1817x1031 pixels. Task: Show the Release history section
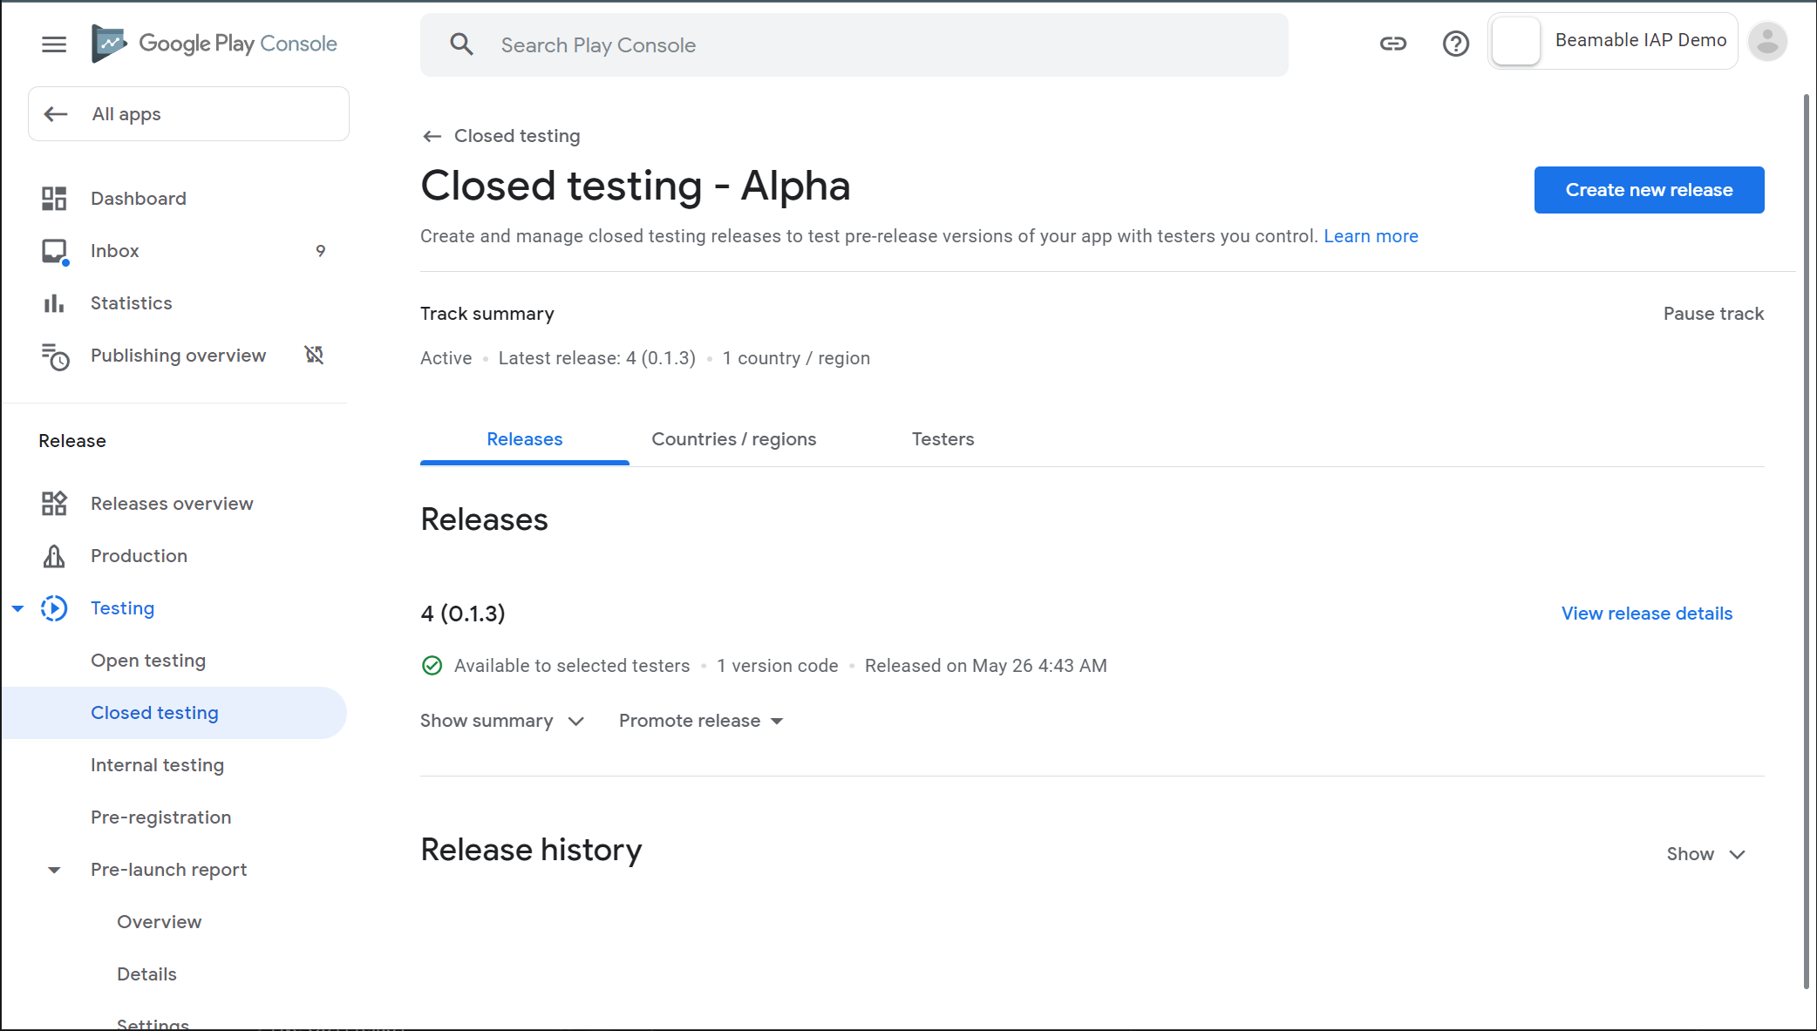[1705, 854]
